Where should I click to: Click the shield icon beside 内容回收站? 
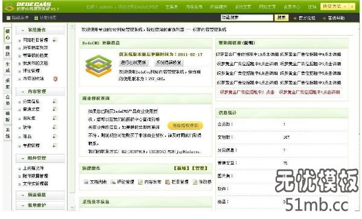(55, 79)
